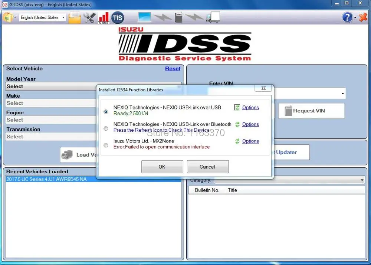Open the wrench and screwdriver tools icon
The width and height of the screenshot is (371, 265).
89,17
